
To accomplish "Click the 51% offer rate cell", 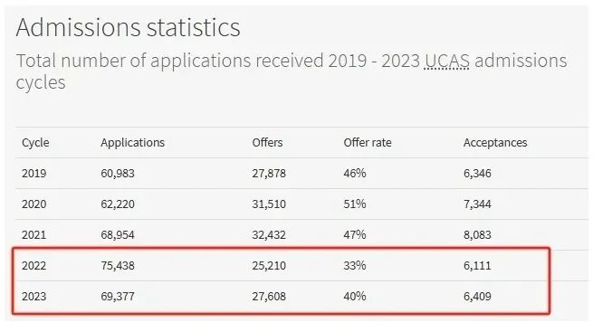I will (x=355, y=204).
